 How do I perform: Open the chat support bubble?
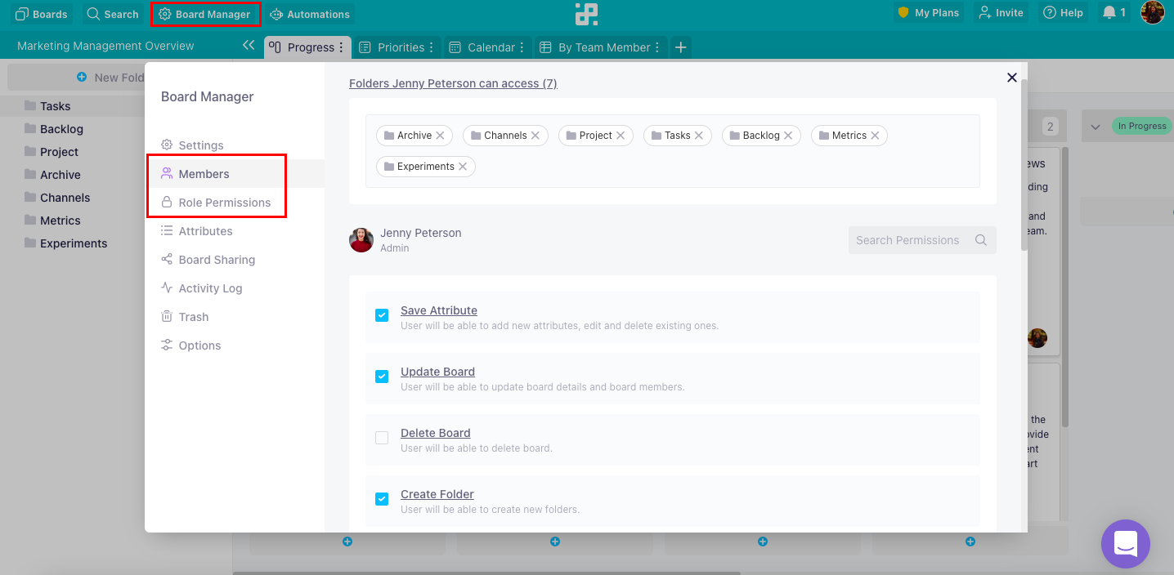(x=1126, y=544)
